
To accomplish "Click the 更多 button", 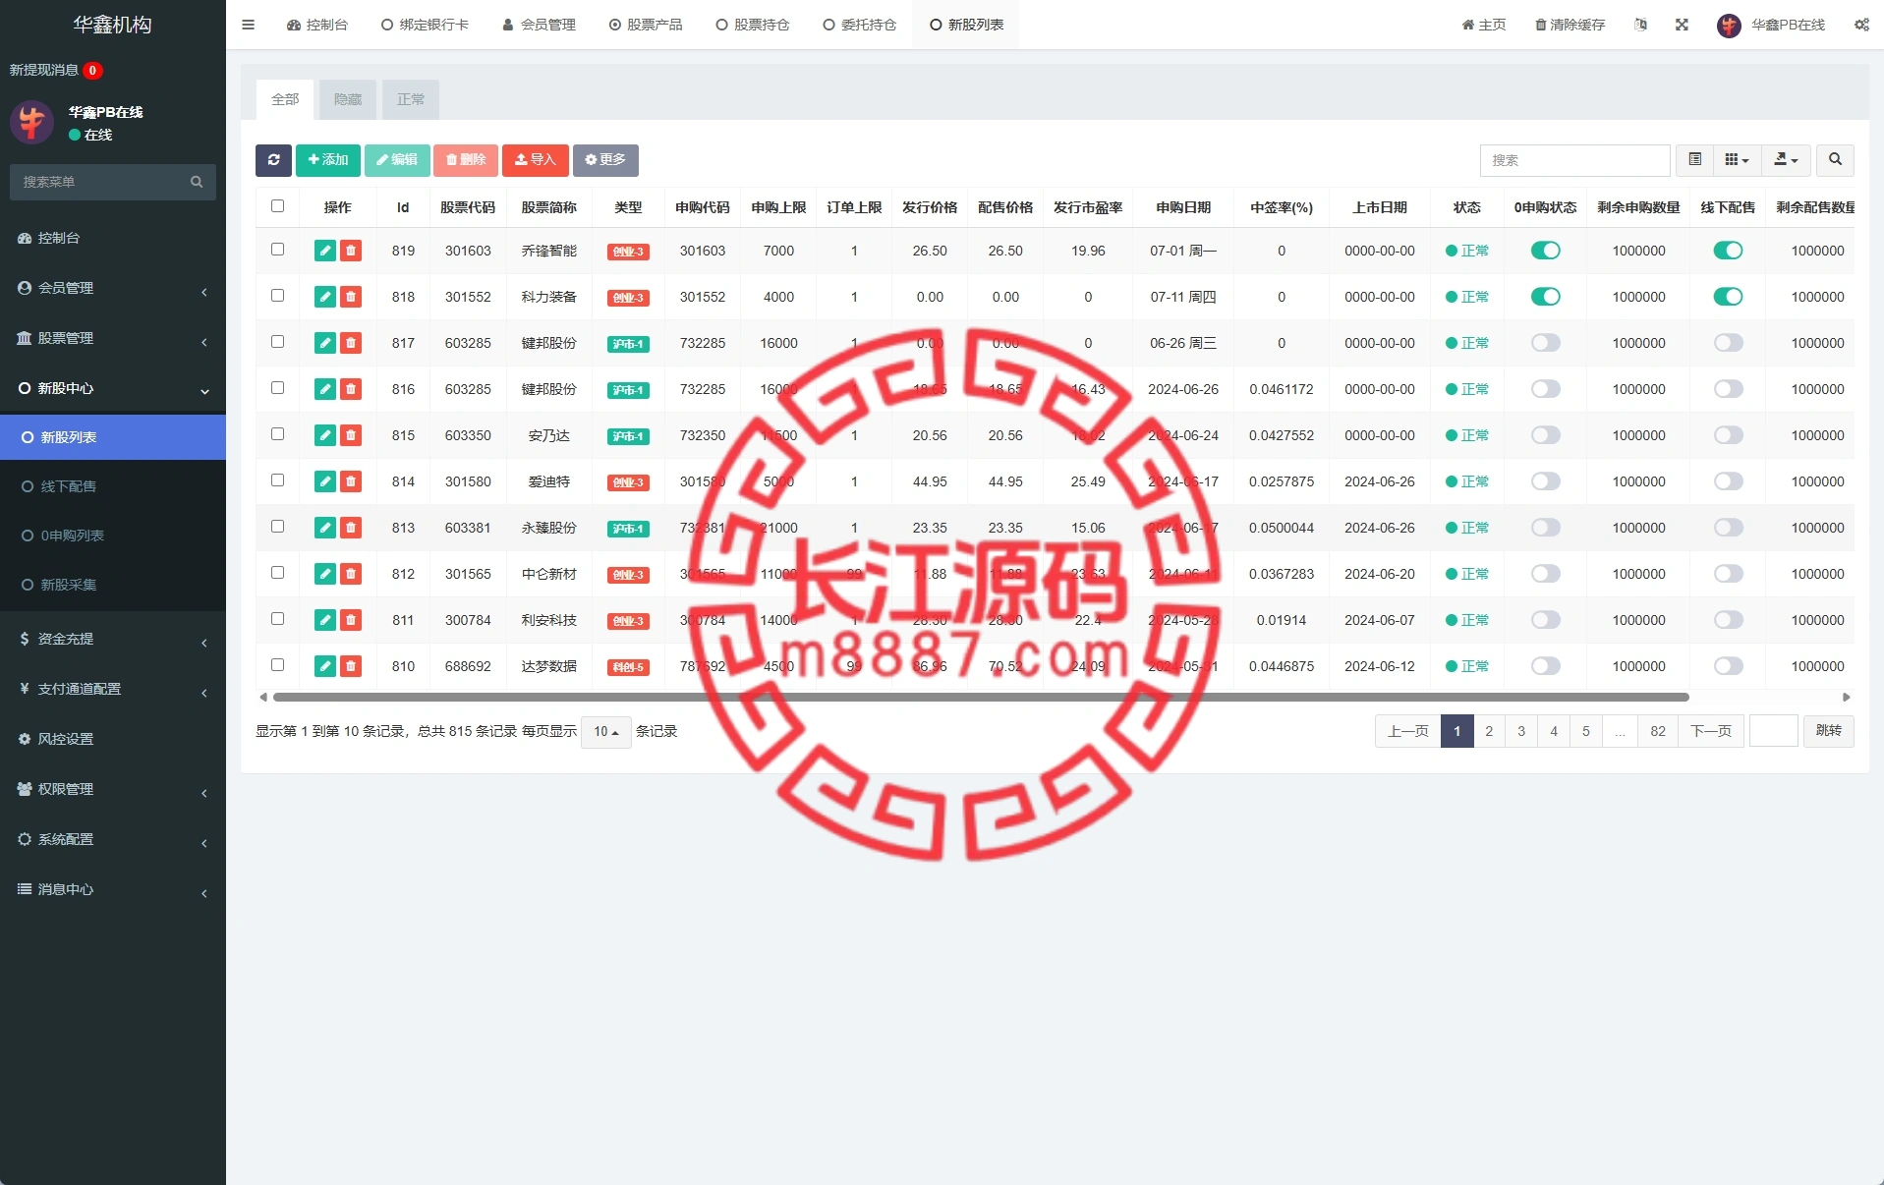I will tap(605, 160).
